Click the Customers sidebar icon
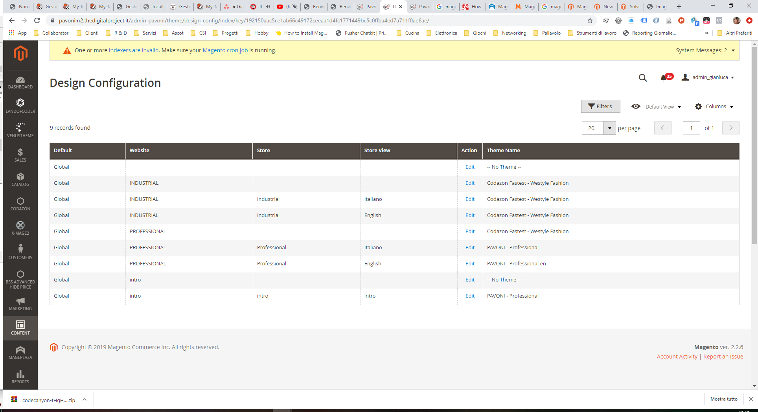This screenshot has width=758, height=412. click(x=20, y=251)
